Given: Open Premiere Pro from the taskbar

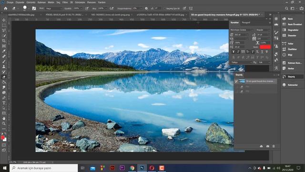Looking at the screenshot, I should point(122,168).
